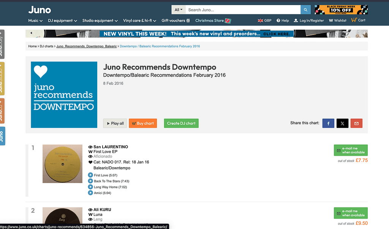Open the GBP currency selector
389x229 pixels.
click(264, 21)
